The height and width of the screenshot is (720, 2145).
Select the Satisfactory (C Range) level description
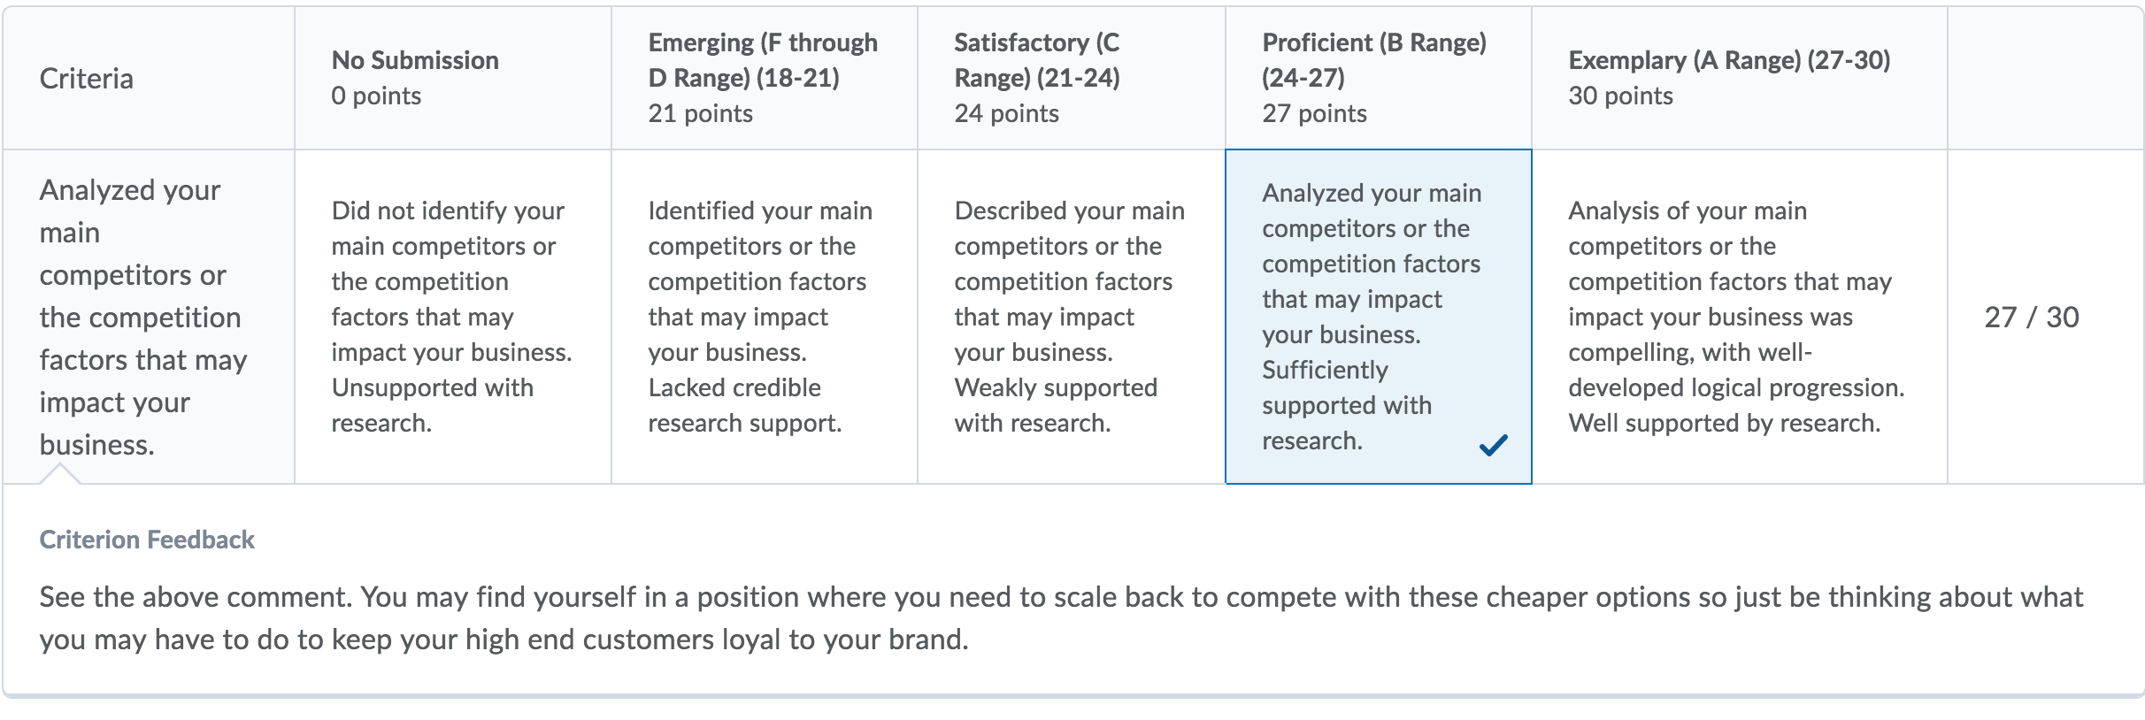point(1072,317)
